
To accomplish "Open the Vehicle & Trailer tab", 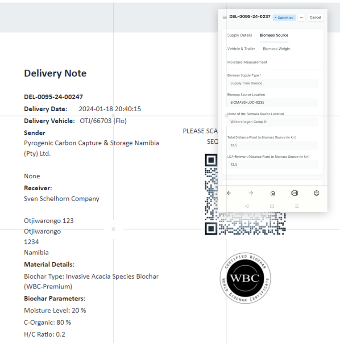I will 241,49.
